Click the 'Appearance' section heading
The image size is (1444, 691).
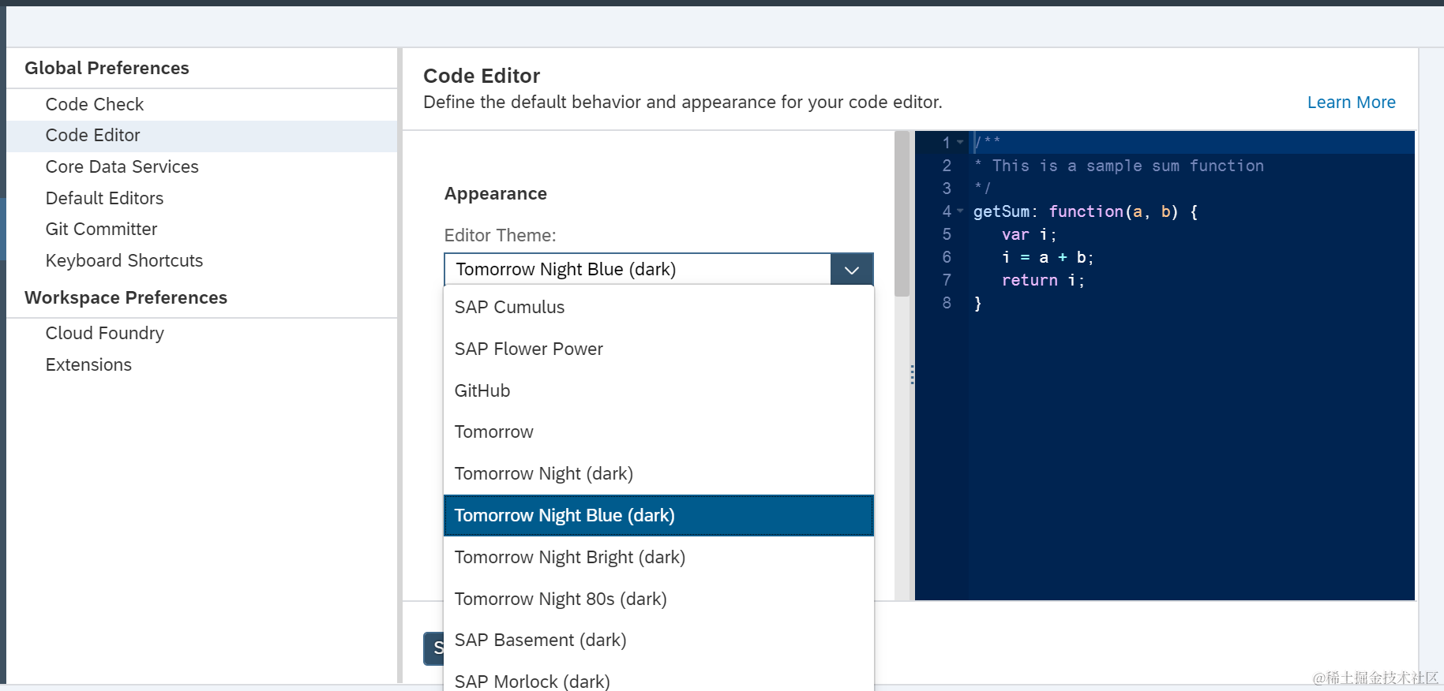point(495,193)
